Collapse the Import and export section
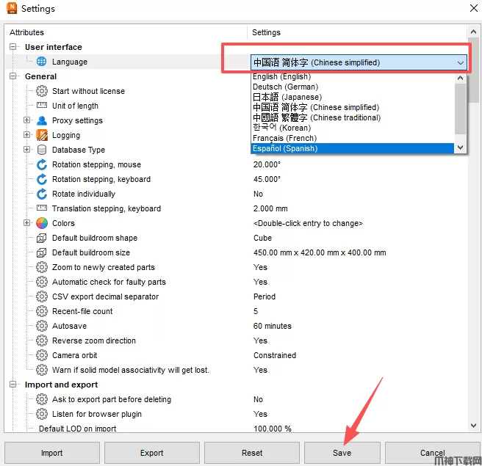 (12, 385)
